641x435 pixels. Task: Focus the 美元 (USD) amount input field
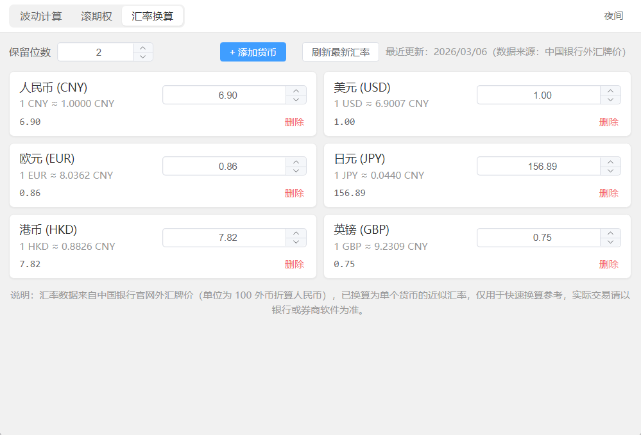538,95
